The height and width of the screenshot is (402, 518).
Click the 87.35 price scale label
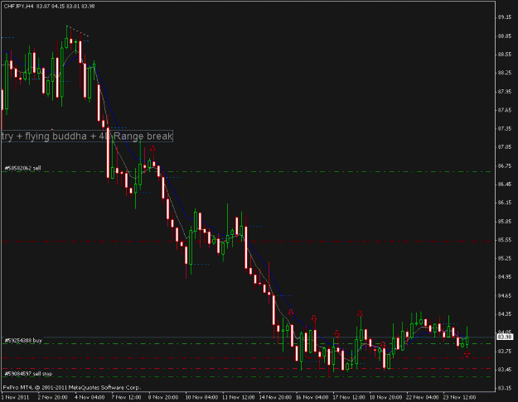pyautogui.click(x=504, y=128)
